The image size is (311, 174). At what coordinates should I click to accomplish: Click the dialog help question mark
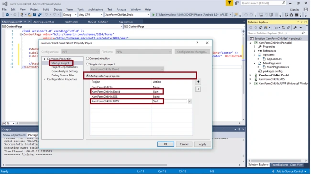pos(197,43)
